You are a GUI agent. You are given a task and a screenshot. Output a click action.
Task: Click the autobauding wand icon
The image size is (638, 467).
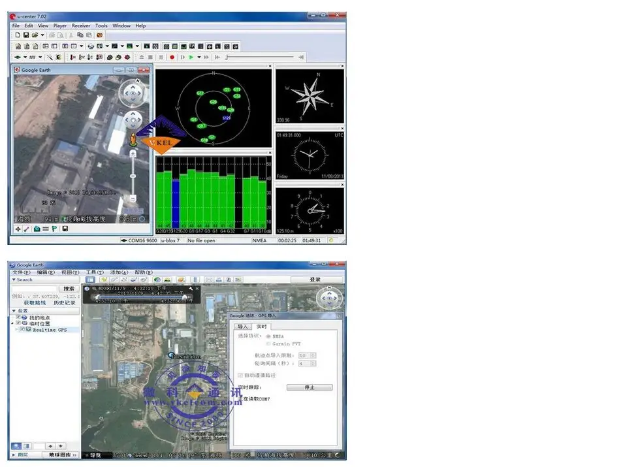(50, 57)
